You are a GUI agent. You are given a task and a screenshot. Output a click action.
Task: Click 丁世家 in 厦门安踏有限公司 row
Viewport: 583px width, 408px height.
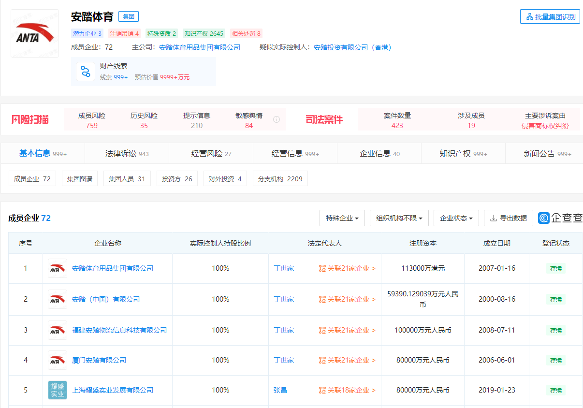coord(284,360)
